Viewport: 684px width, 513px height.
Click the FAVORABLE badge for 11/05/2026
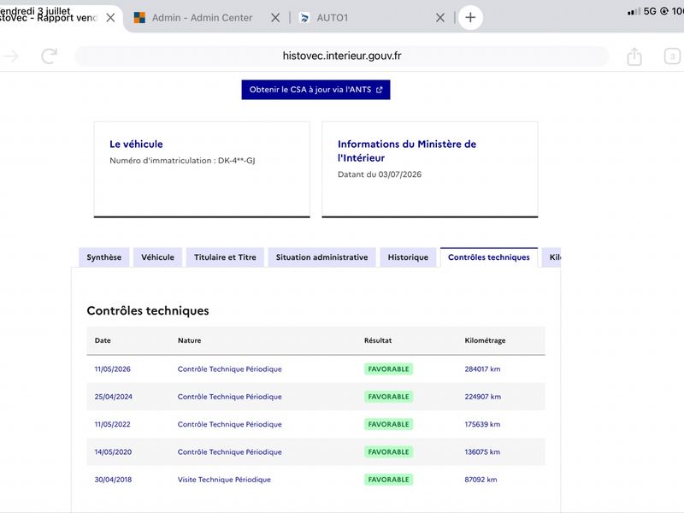(389, 369)
